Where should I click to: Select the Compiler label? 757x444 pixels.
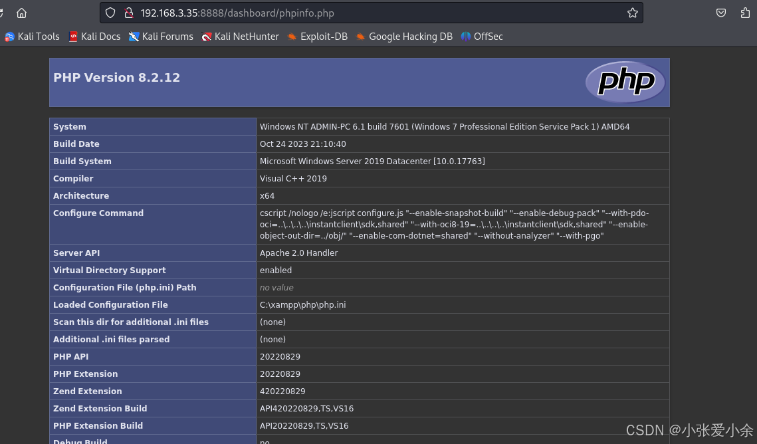[x=73, y=179]
